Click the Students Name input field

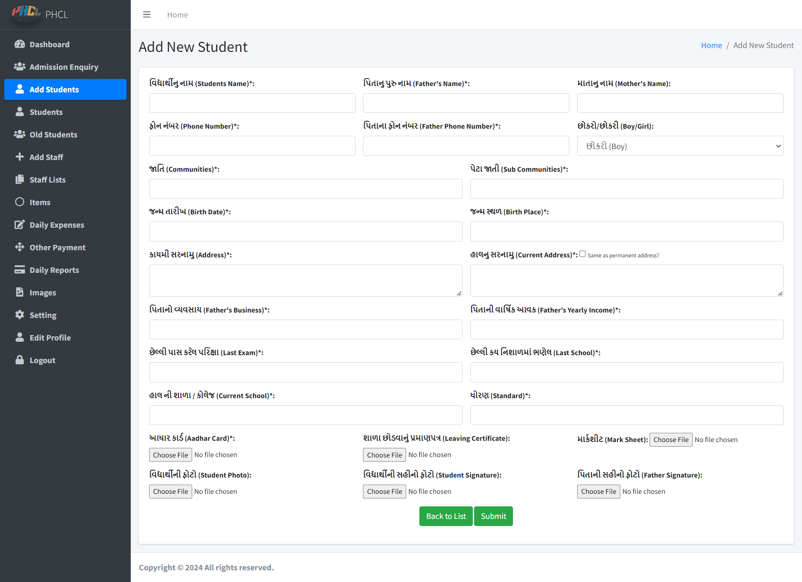[x=252, y=103]
